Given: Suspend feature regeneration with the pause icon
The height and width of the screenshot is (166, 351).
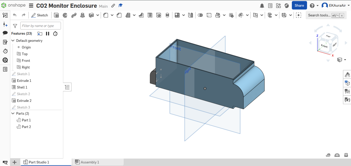Looking at the screenshot, I should (48, 33).
